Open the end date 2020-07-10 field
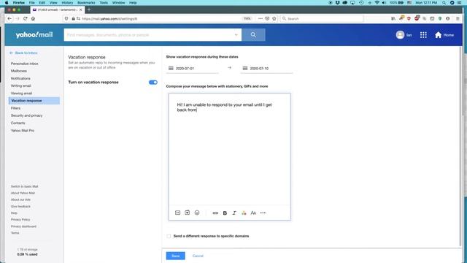467x263 pixels. click(x=266, y=68)
